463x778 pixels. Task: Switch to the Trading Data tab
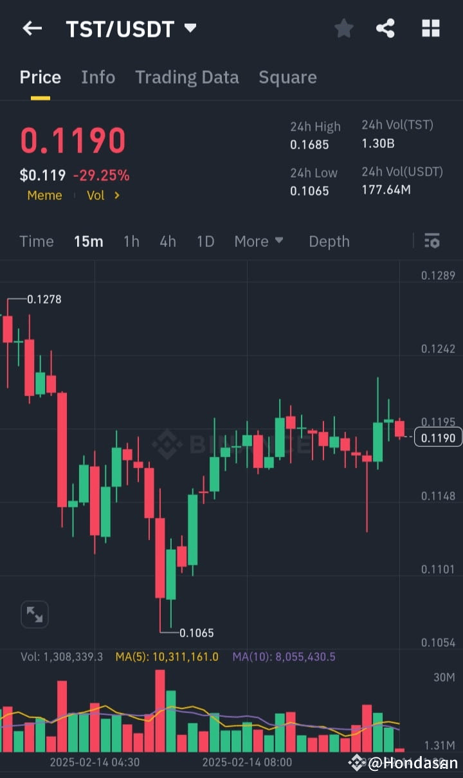pos(187,77)
